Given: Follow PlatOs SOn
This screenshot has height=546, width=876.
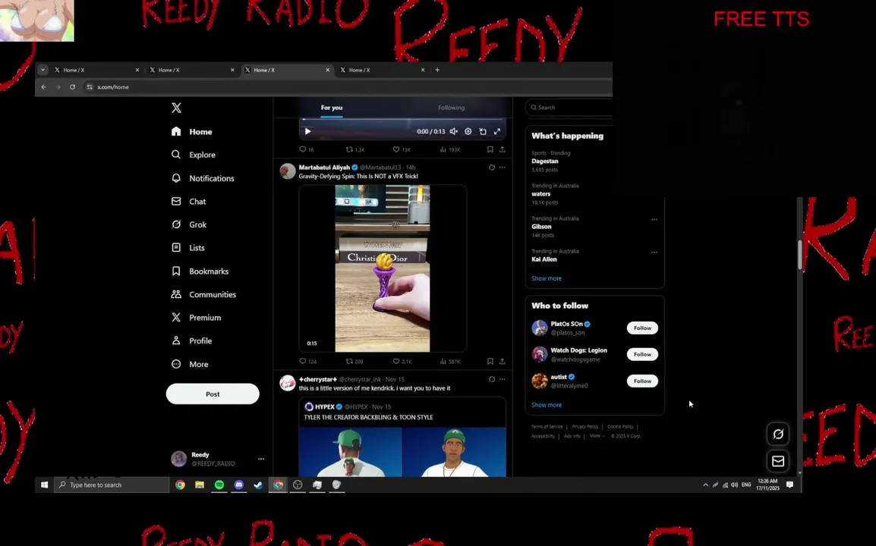Looking at the screenshot, I should [642, 328].
